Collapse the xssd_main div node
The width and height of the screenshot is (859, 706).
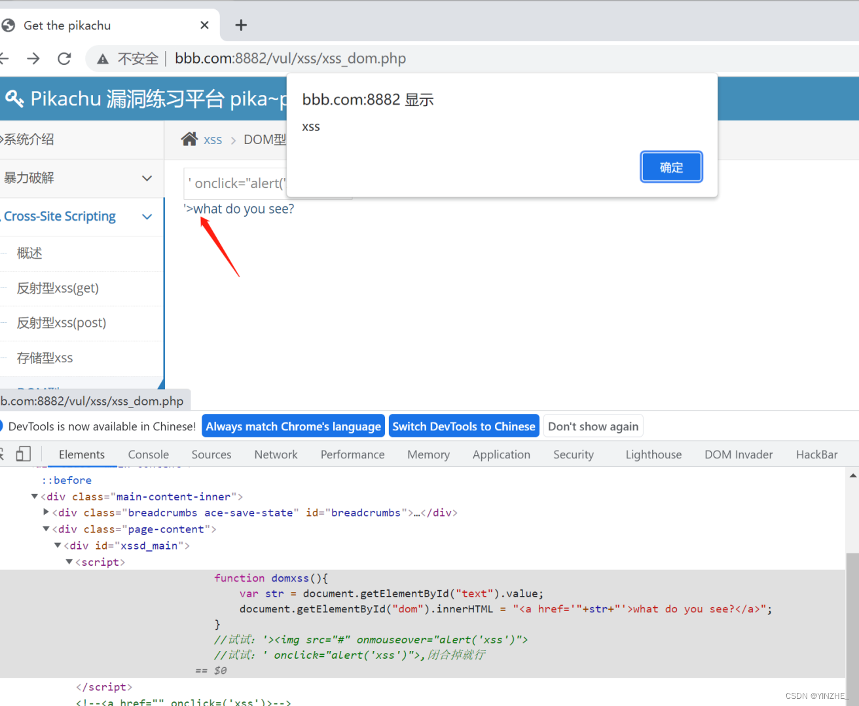[58, 545]
